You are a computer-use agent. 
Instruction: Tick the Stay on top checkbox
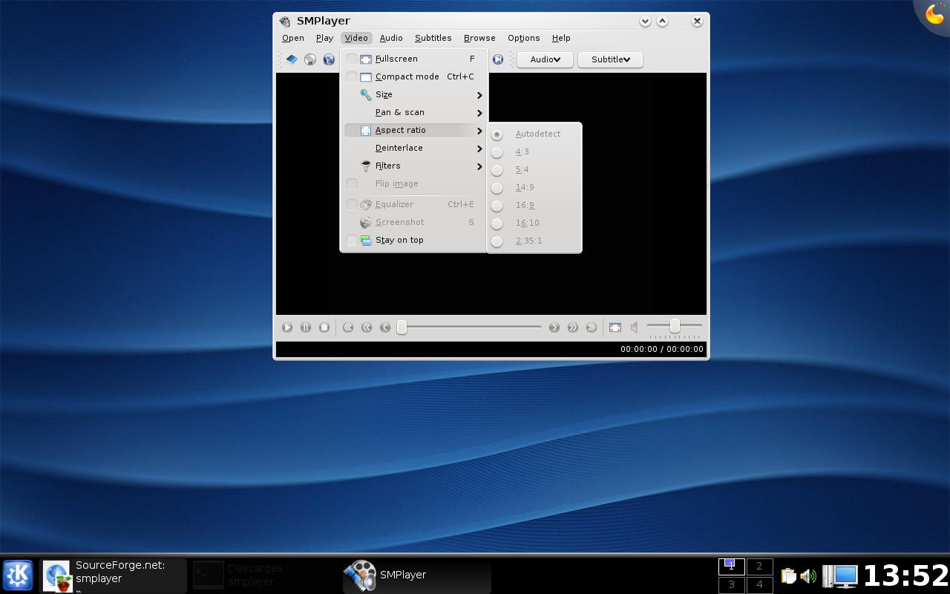click(x=352, y=240)
